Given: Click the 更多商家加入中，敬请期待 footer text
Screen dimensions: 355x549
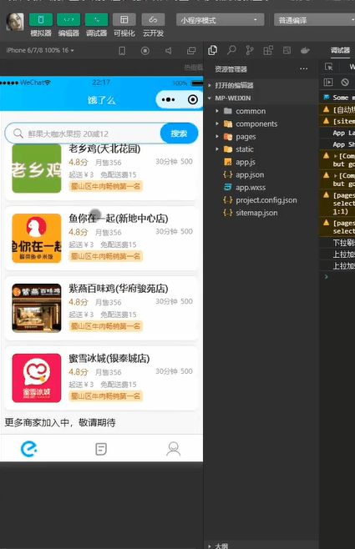Looking at the screenshot, I should click(x=60, y=422).
